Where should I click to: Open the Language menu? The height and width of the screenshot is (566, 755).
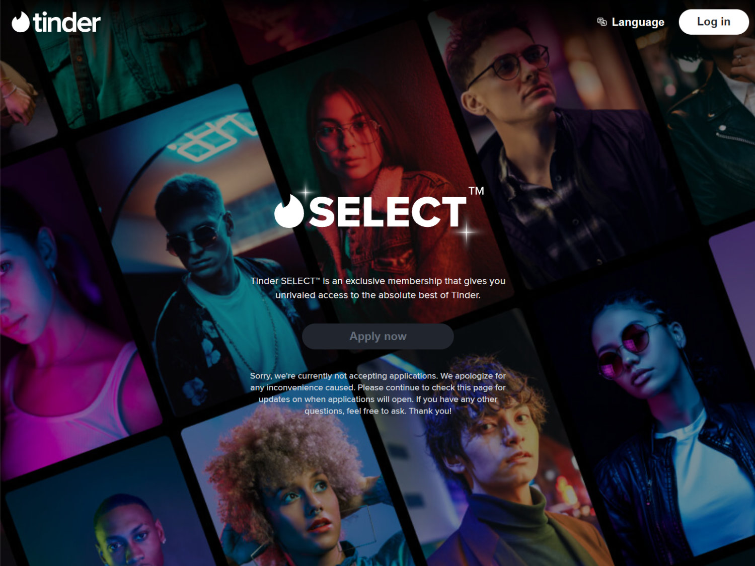[x=631, y=22]
